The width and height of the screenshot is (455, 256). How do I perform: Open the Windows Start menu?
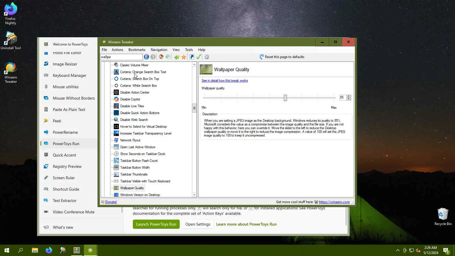coord(7,250)
